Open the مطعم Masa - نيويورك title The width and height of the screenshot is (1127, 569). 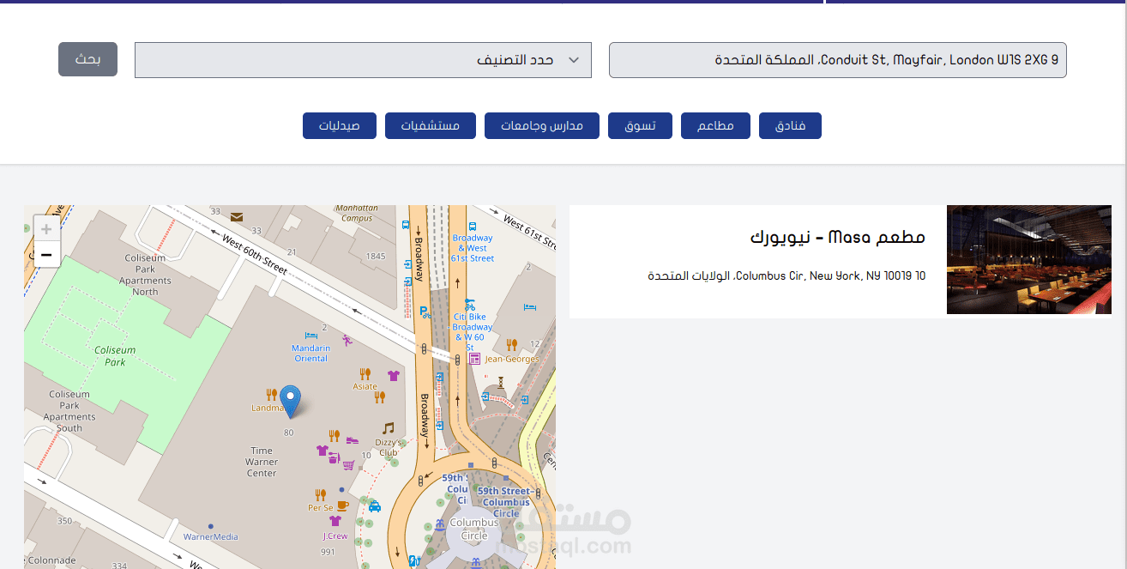click(838, 237)
